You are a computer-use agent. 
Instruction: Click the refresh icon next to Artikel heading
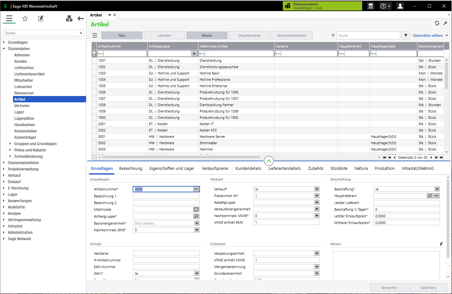(x=437, y=23)
